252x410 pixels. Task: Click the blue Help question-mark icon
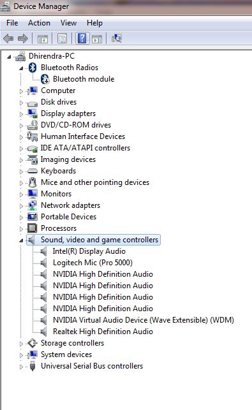82,38
